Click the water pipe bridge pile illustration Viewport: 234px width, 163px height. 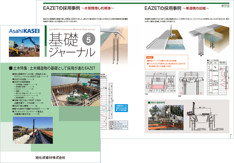[x=114, y=45]
